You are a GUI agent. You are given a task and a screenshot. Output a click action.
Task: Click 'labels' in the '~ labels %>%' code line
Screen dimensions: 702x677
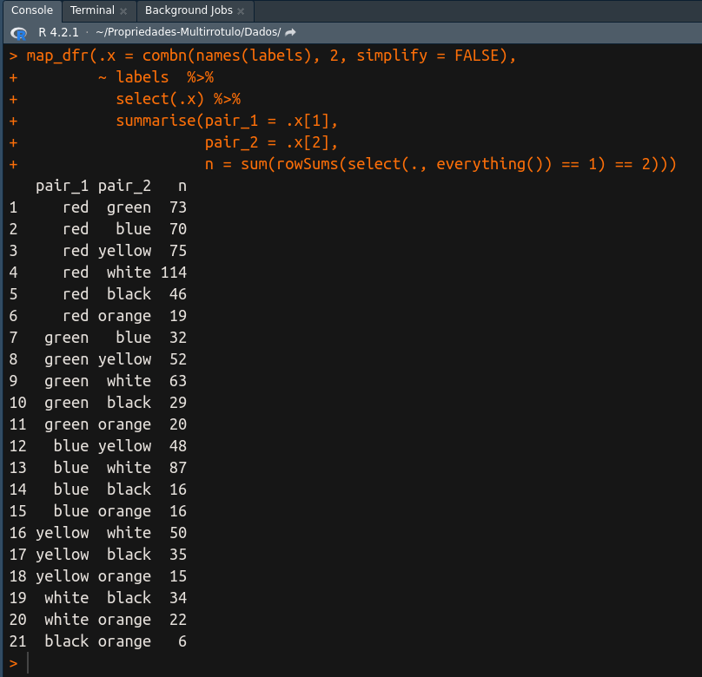(x=142, y=77)
